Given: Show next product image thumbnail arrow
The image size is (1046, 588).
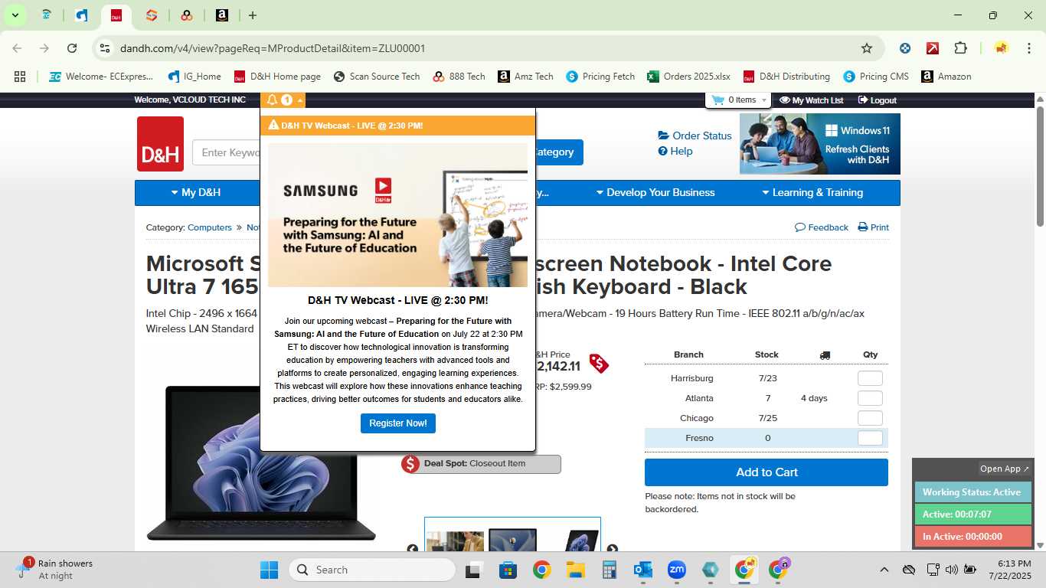Looking at the screenshot, I should (x=612, y=548).
